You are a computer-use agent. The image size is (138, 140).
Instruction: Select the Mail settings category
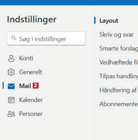click(x=26, y=86)
